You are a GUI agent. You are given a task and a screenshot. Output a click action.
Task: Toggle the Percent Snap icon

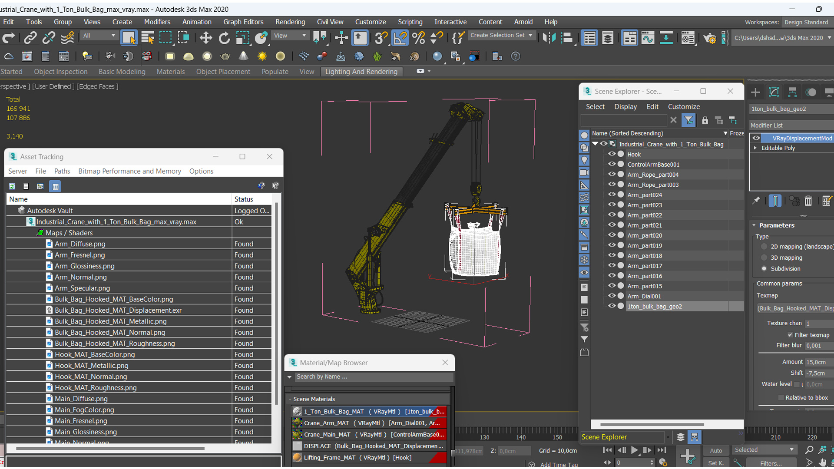(418, 38)
